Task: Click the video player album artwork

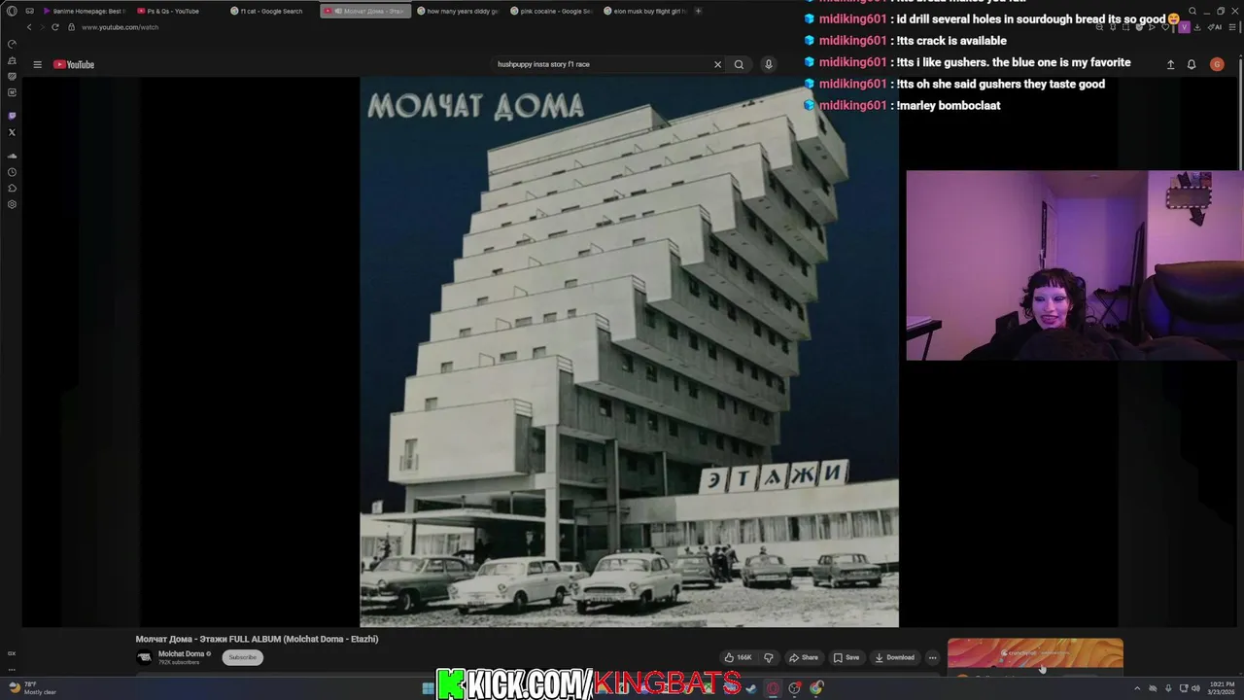Action: tap(629, 352)
